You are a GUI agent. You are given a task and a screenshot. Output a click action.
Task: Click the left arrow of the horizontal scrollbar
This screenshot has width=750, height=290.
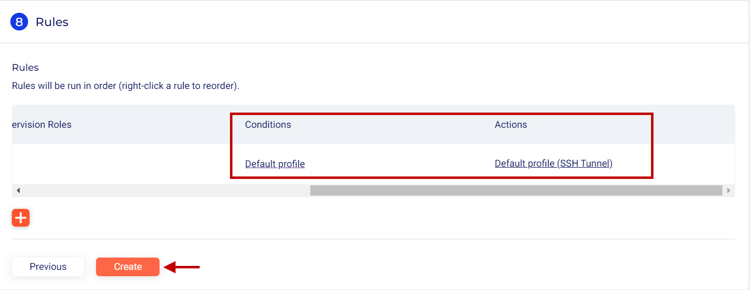coord(19,191)
